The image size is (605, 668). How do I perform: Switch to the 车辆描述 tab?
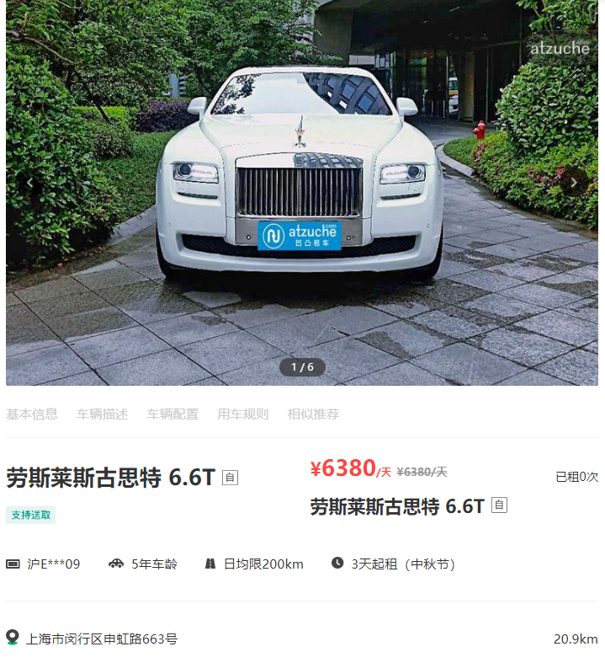click(x=102, y=414)
